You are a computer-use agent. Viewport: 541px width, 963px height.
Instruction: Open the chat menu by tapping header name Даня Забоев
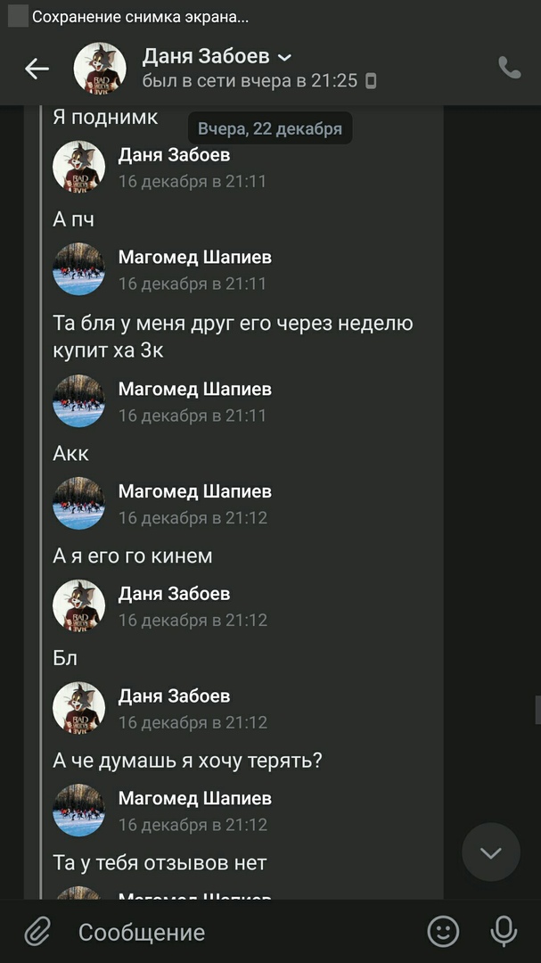point(206,56)
